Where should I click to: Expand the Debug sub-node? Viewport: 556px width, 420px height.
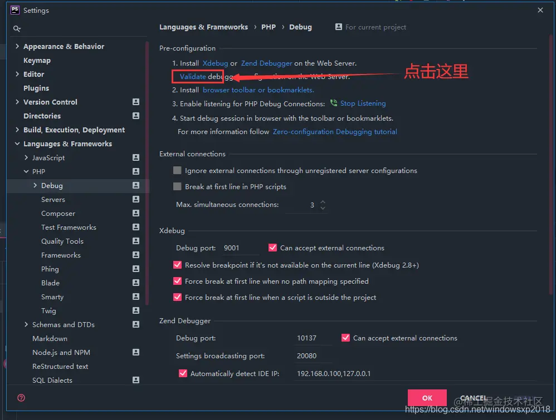[35, 185]
